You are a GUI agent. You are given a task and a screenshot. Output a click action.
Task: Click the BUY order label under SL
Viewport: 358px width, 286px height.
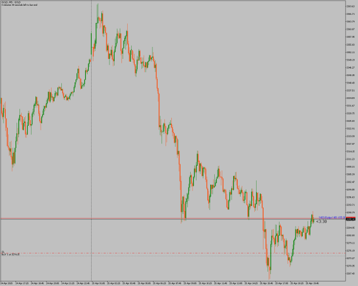click(x=10, y=254)
